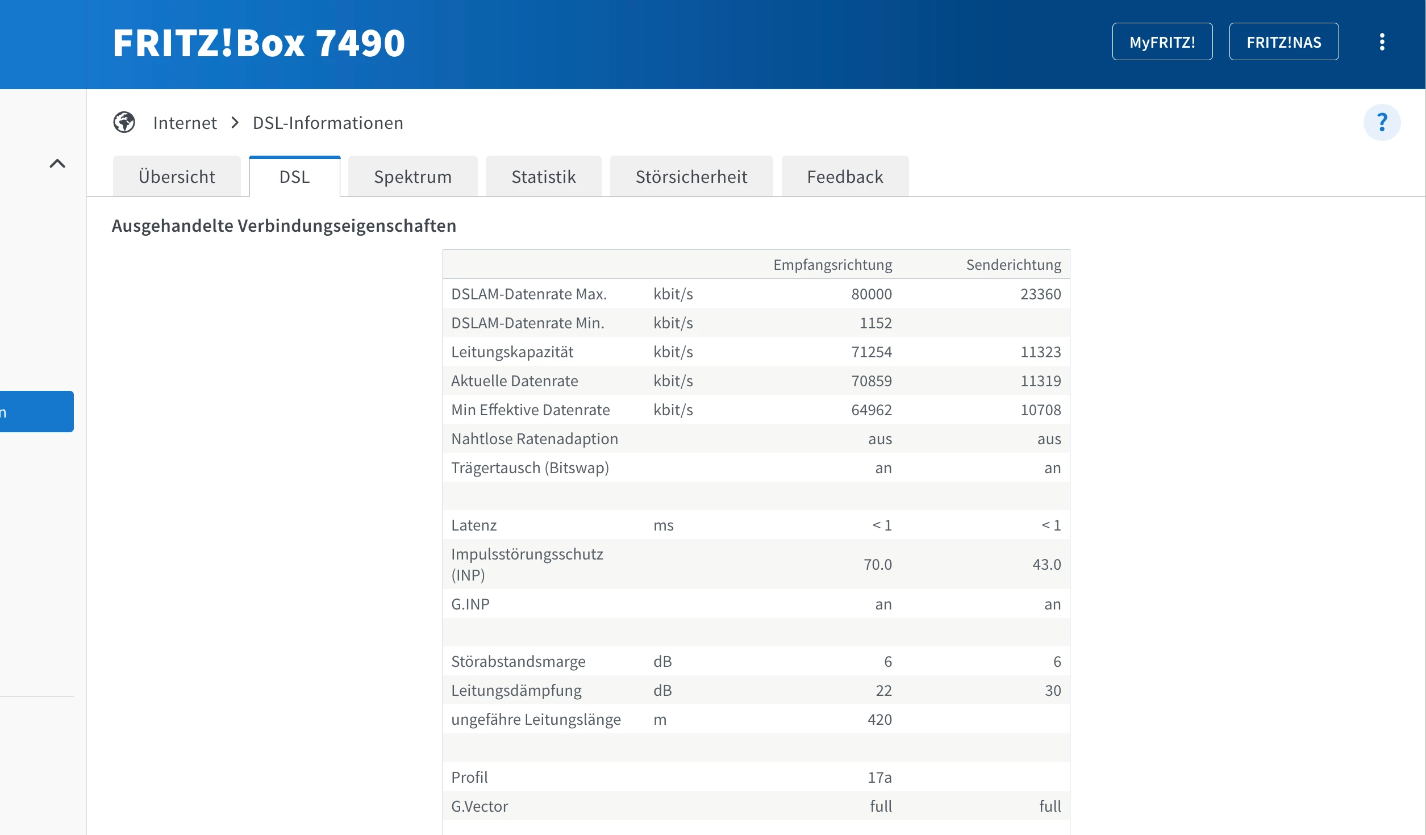
Task: Click the globe icon beside Internet
Action: tap(124, 122)
